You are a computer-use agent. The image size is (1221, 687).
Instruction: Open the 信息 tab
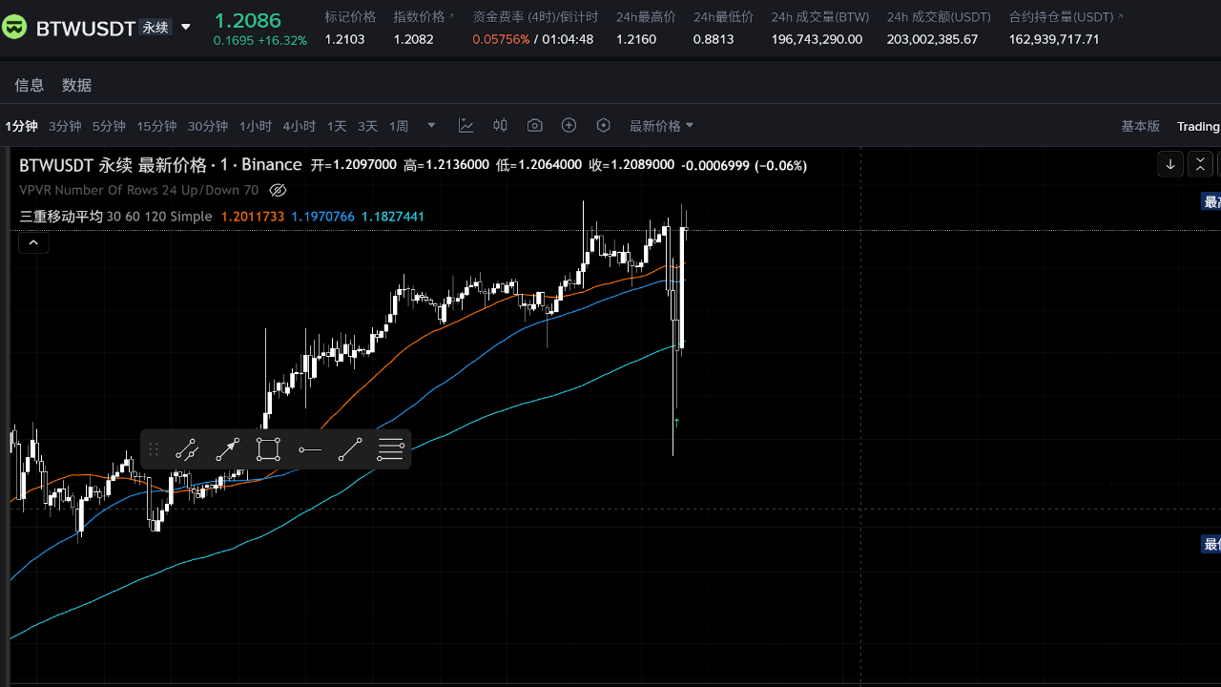(30, 85)
